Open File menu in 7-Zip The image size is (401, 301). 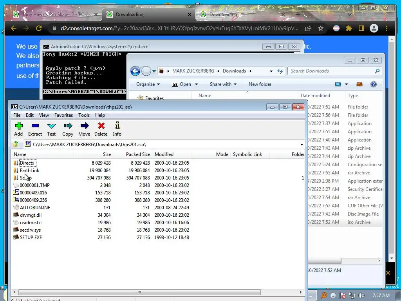click(17, 115)
